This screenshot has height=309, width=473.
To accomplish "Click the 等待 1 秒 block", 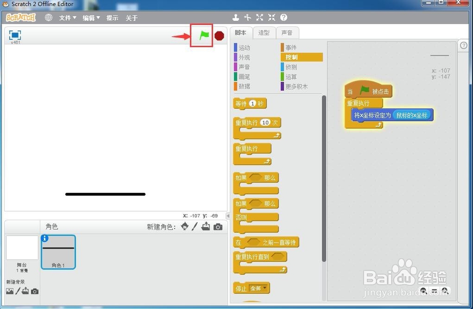I will tap(240, 103).
